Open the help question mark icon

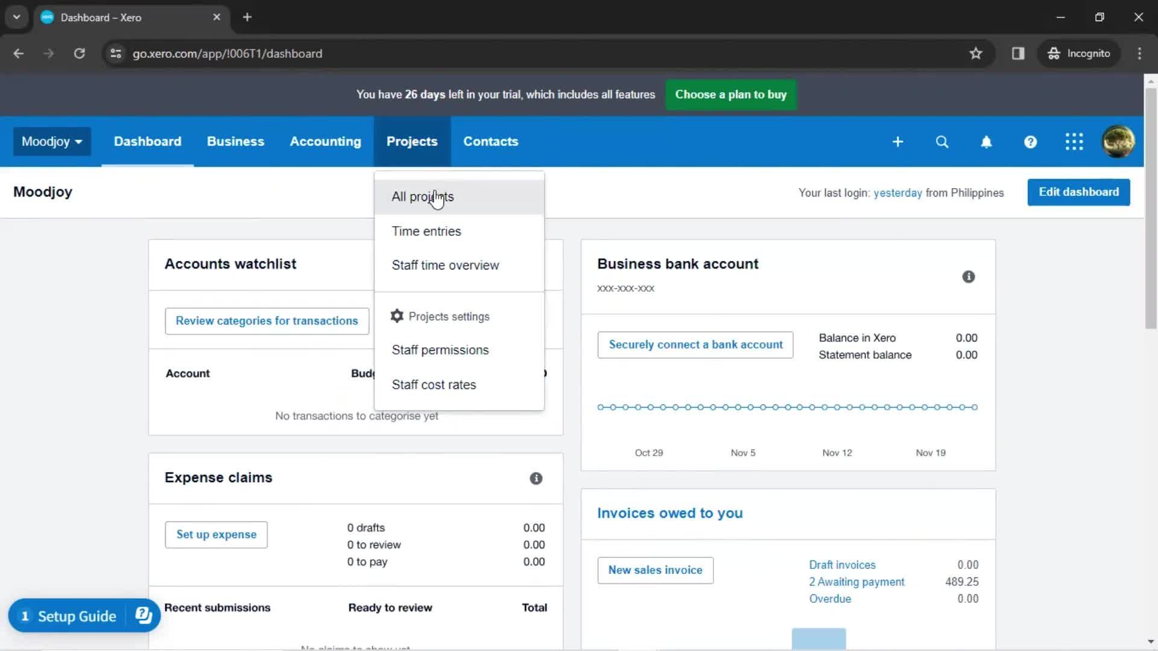click(x=1030, y=142)
